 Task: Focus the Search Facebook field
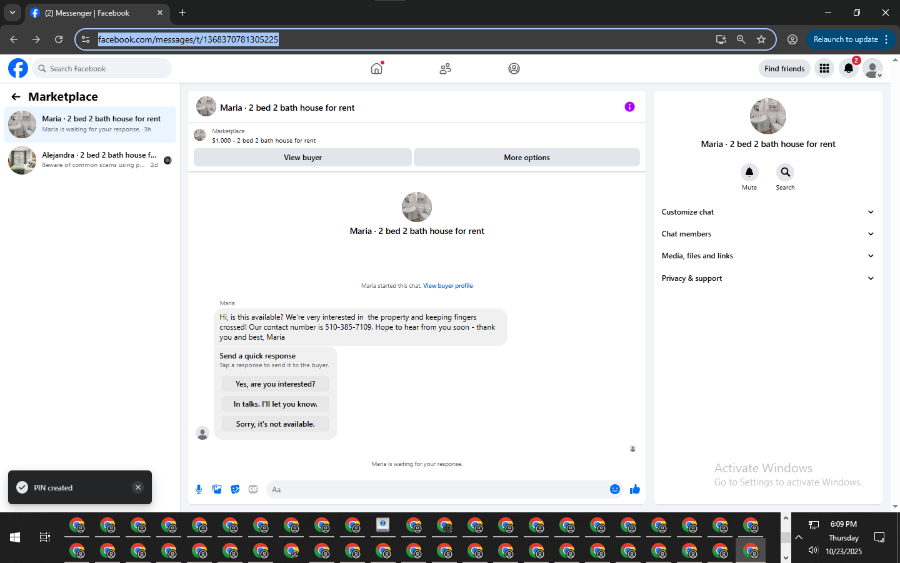pyautogui.click(x=102, y=68)
